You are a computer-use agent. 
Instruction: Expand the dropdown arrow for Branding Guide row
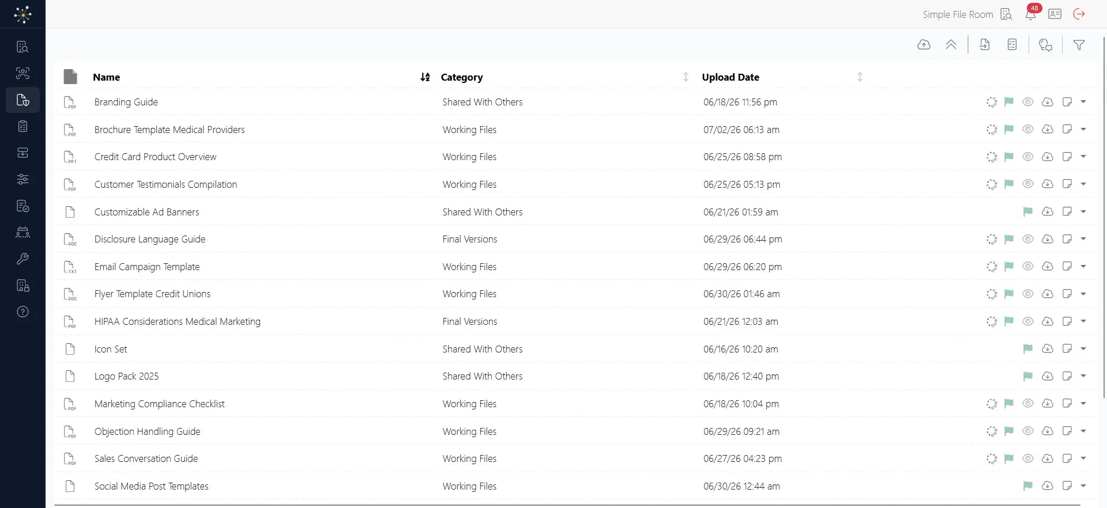pyautogui.click(x=1083, y=102)
